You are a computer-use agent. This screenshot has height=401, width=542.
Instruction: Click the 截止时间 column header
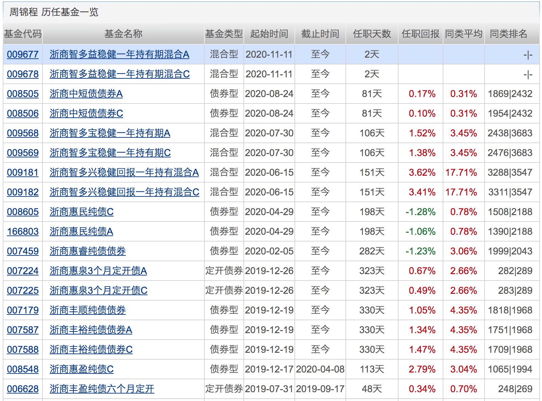pyautogui.click(x=320, y=34)
